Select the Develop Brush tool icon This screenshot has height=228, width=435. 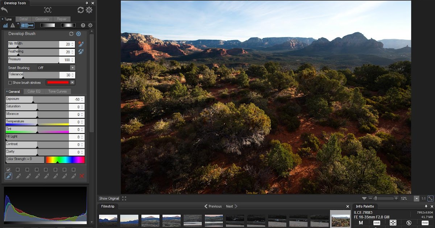click(27, 25)
